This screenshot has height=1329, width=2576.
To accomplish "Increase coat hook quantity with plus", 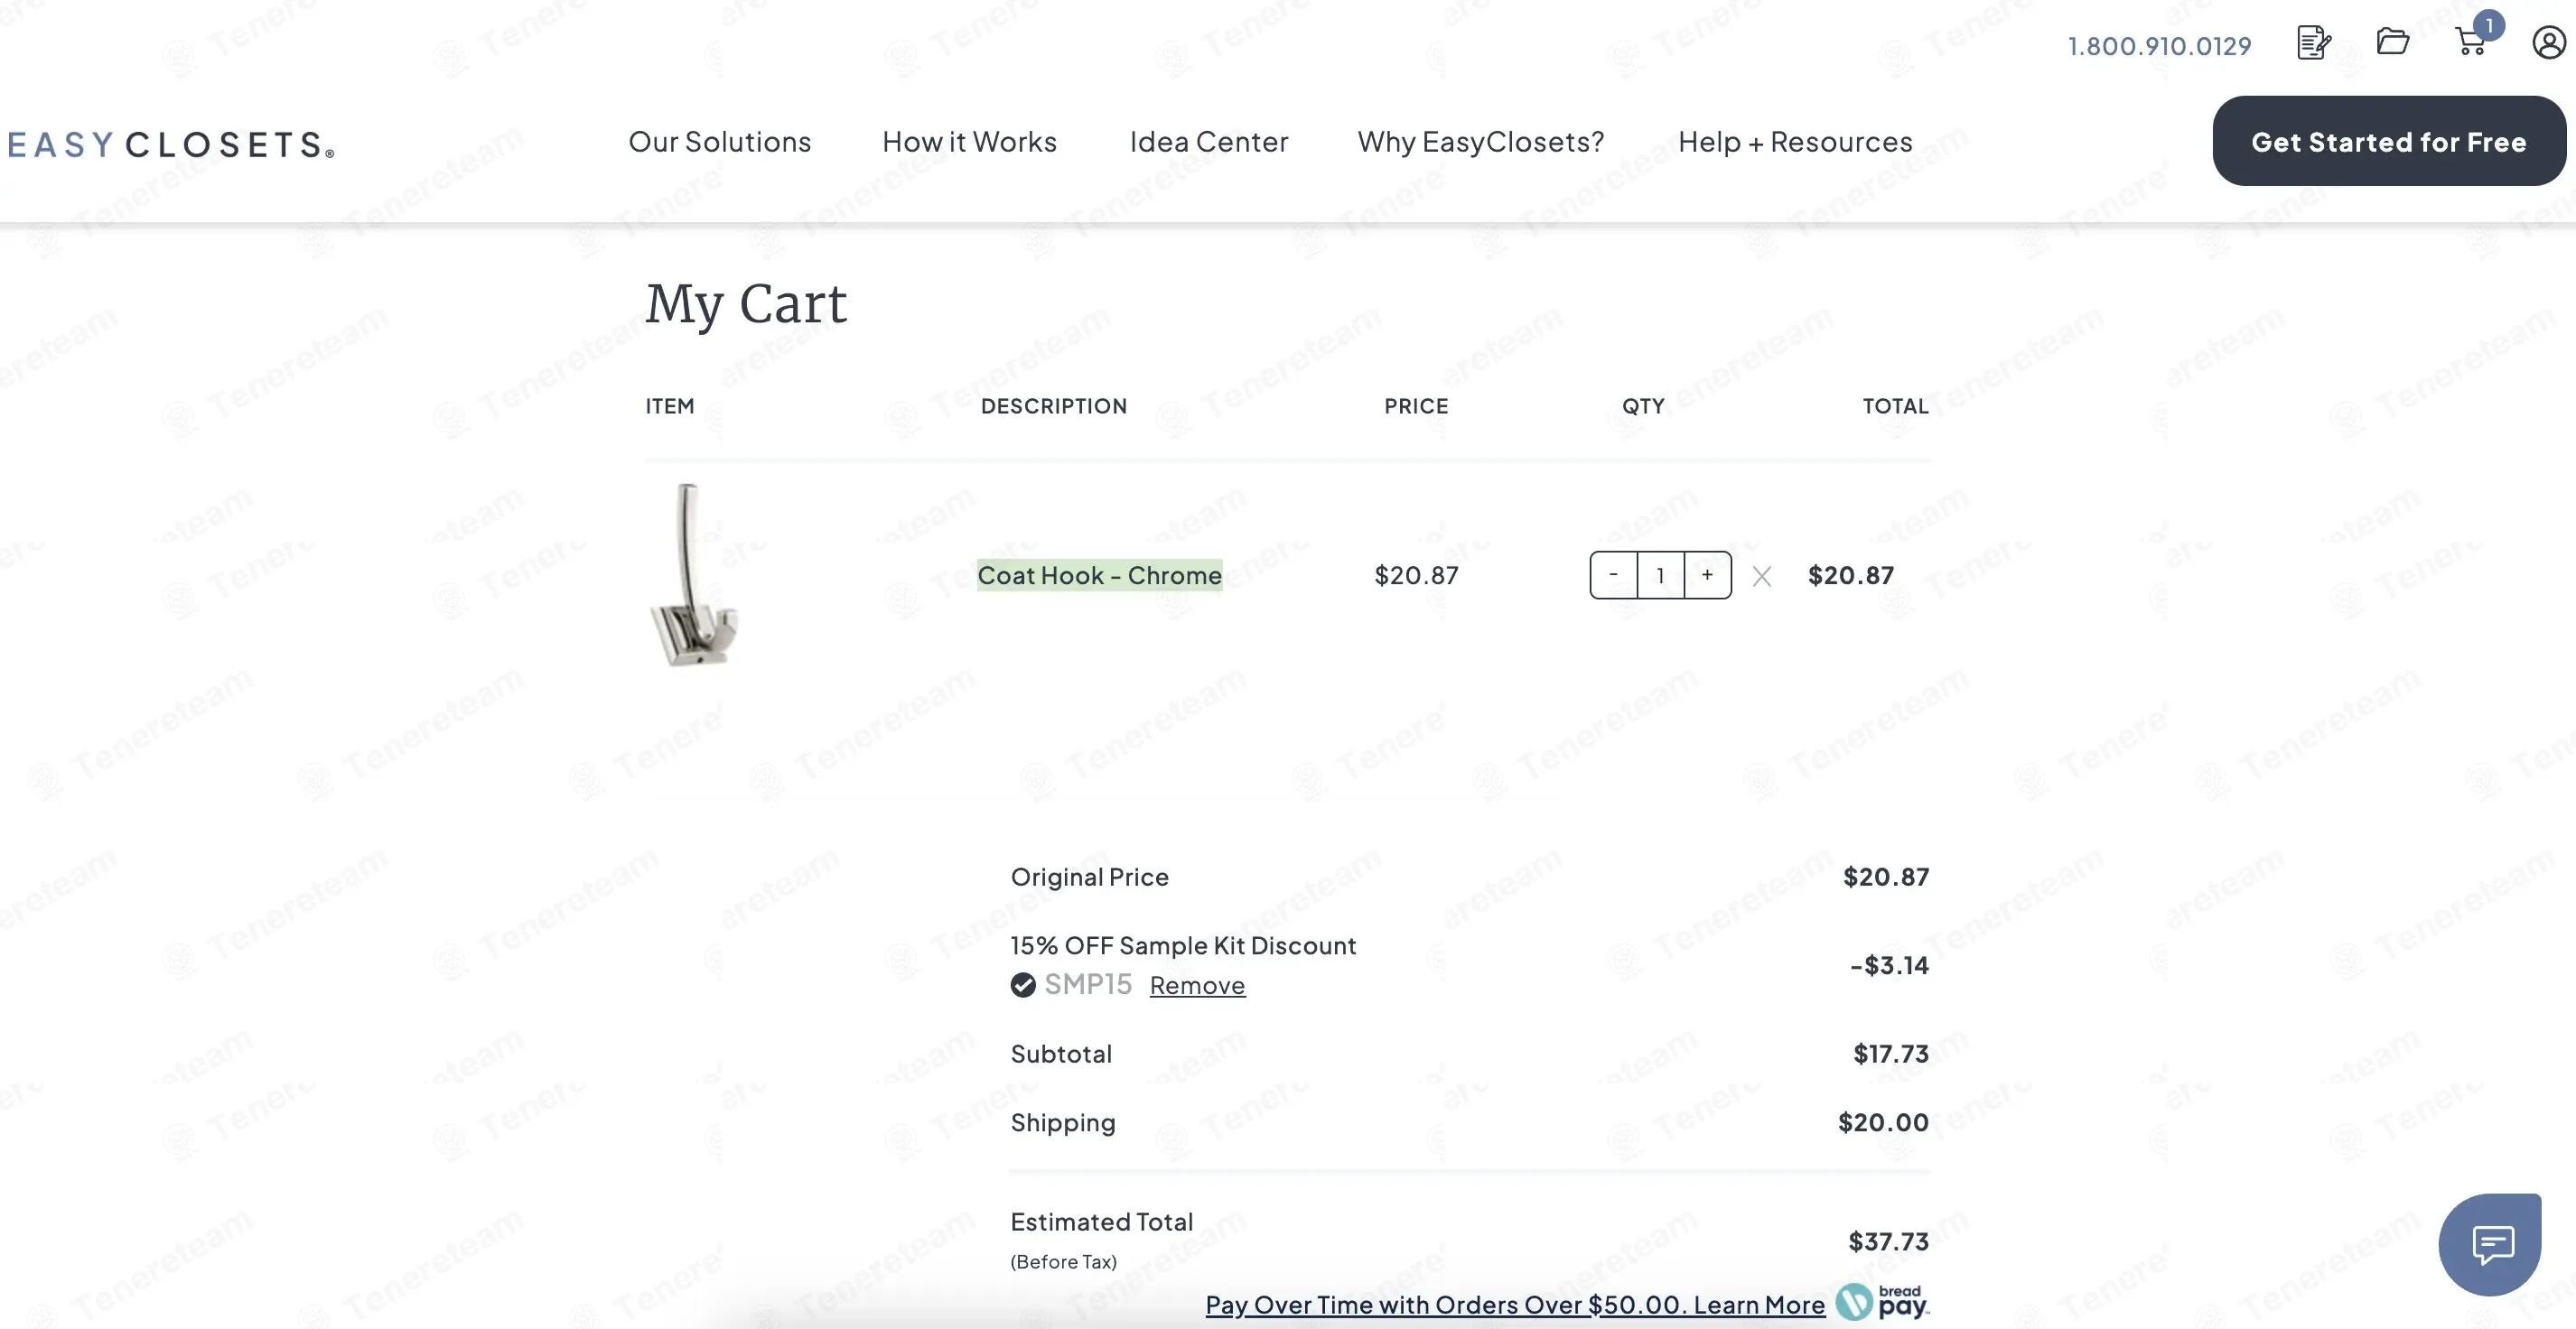I will (x=1708, y=574).
